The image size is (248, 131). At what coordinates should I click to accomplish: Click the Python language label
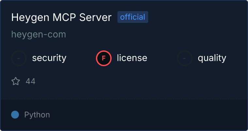coord(37,115)
